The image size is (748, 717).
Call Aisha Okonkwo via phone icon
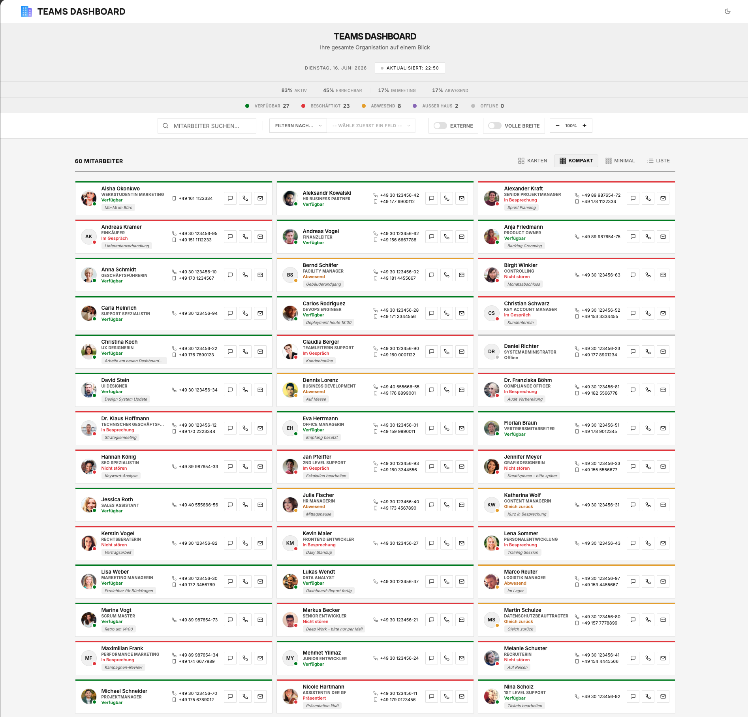[x=245, y=198]
